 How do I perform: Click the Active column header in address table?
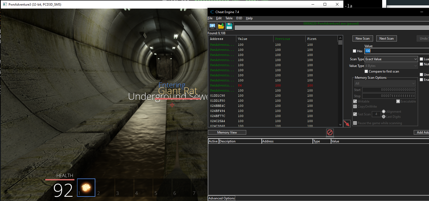click(x=213, y=141)
